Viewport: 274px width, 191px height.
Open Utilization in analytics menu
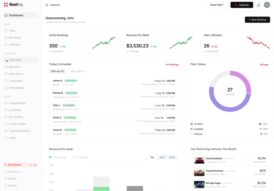(21, 60)
